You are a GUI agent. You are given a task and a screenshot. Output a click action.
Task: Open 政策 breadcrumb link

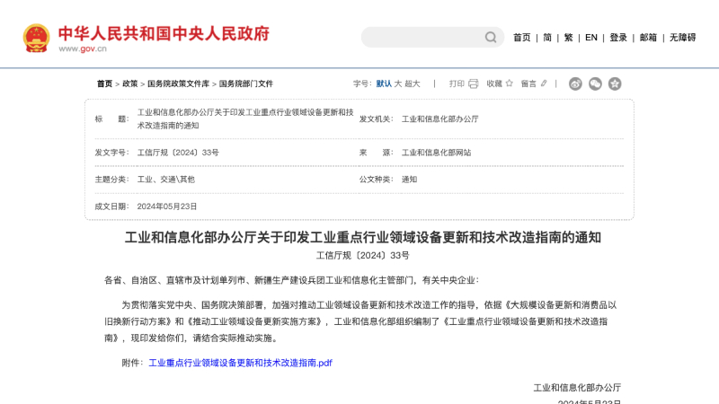[129, 83]
